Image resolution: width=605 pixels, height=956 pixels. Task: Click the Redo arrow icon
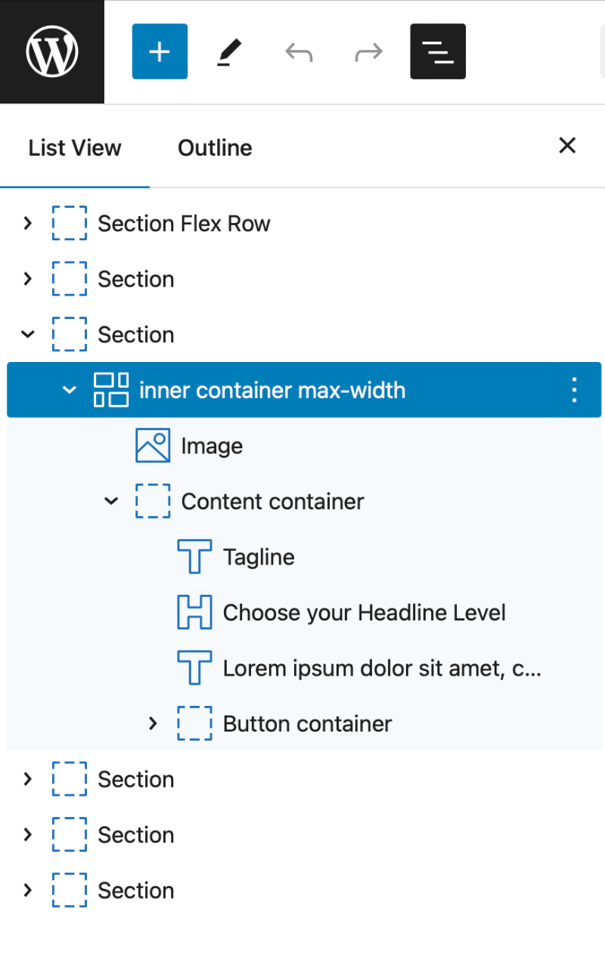[368, 51]
